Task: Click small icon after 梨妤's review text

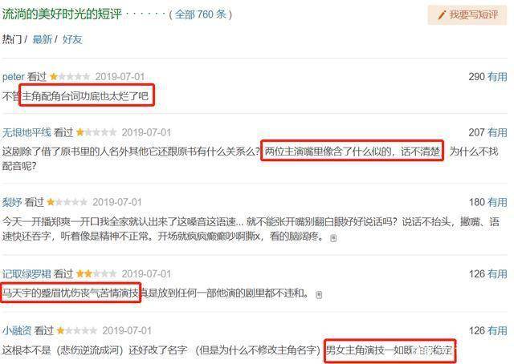Action: click(x=333, y=238)
